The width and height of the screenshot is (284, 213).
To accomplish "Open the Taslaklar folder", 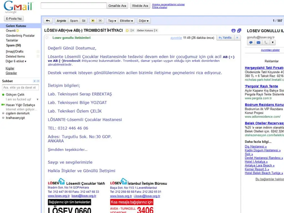I will point(12,40).
